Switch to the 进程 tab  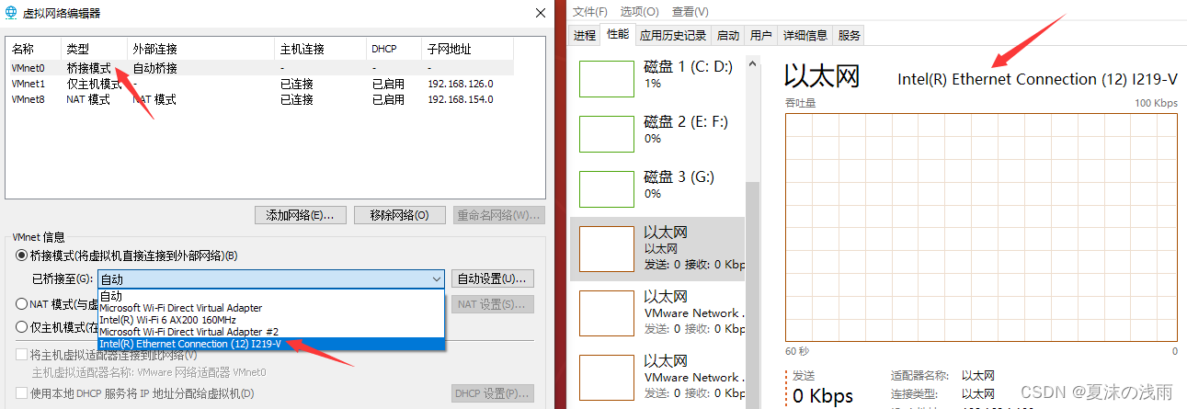pos(585,35)
